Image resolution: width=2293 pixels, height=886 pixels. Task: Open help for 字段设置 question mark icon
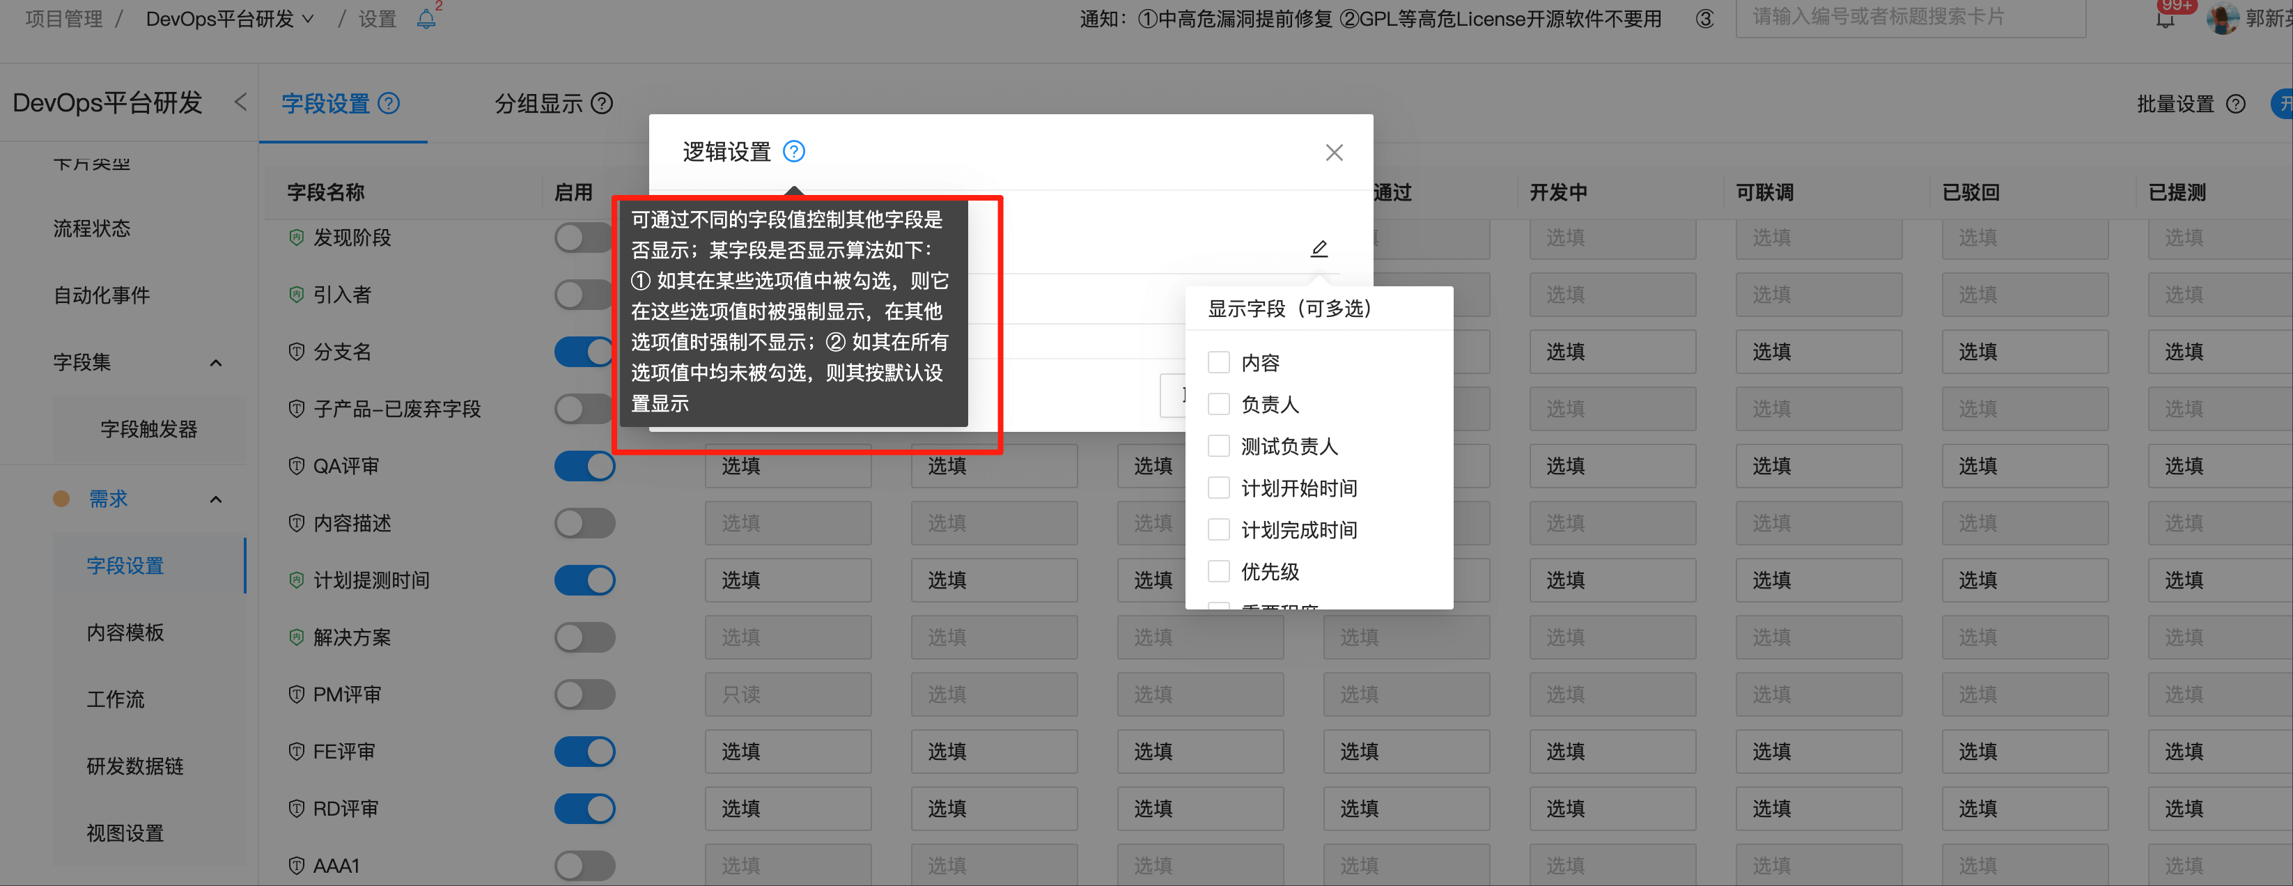[388, 103]
